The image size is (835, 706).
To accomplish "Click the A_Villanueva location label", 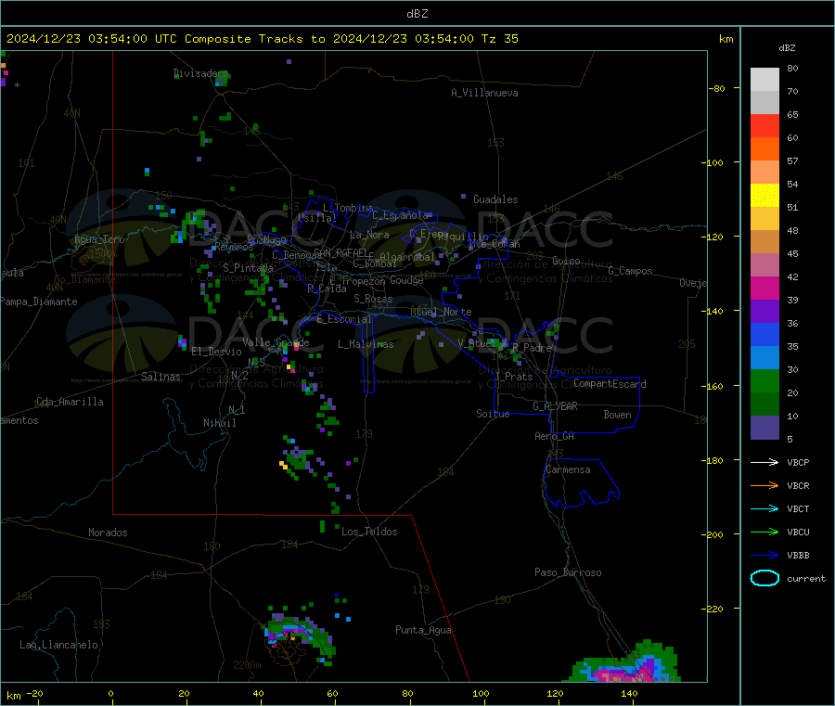I will coord(484,93).
